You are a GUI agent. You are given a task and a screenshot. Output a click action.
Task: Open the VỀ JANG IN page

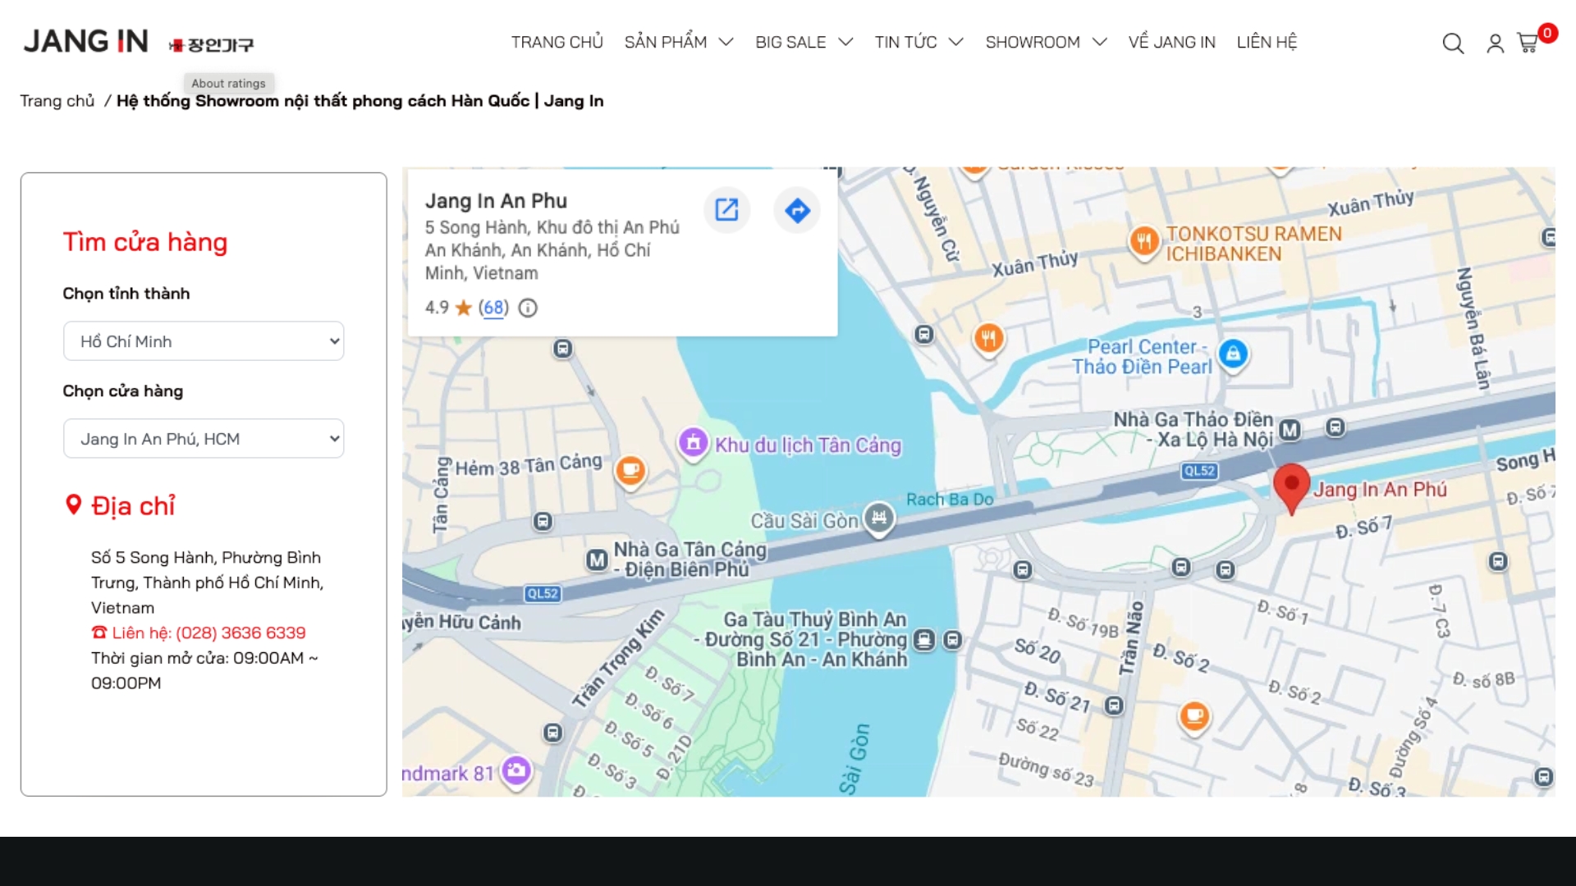[x=1172, y=42]
